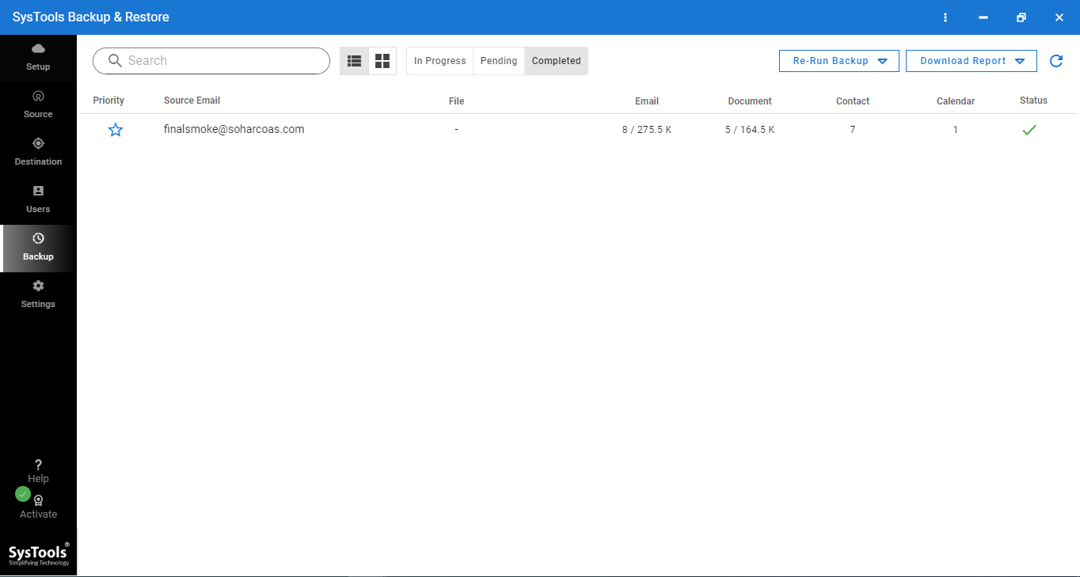Click the green status checkmark for finalsmoke@soharcoas.com
The height and width of the screenshot is (577, 1080).
1029,129
